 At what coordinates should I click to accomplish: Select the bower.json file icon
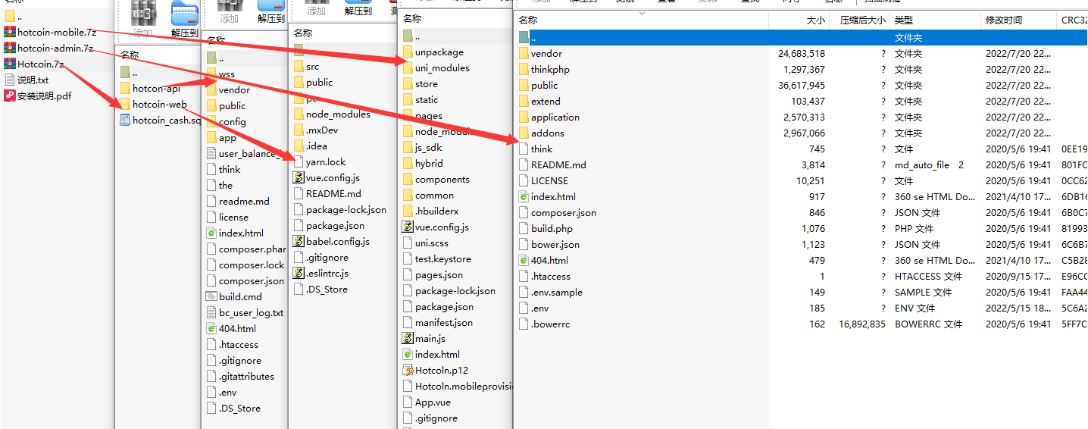[524, 244]
